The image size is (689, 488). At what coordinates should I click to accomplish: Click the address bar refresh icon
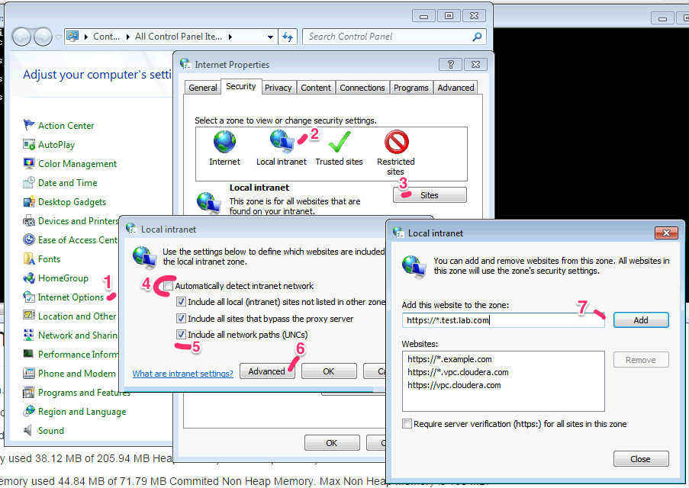click(x=288, y=37)
